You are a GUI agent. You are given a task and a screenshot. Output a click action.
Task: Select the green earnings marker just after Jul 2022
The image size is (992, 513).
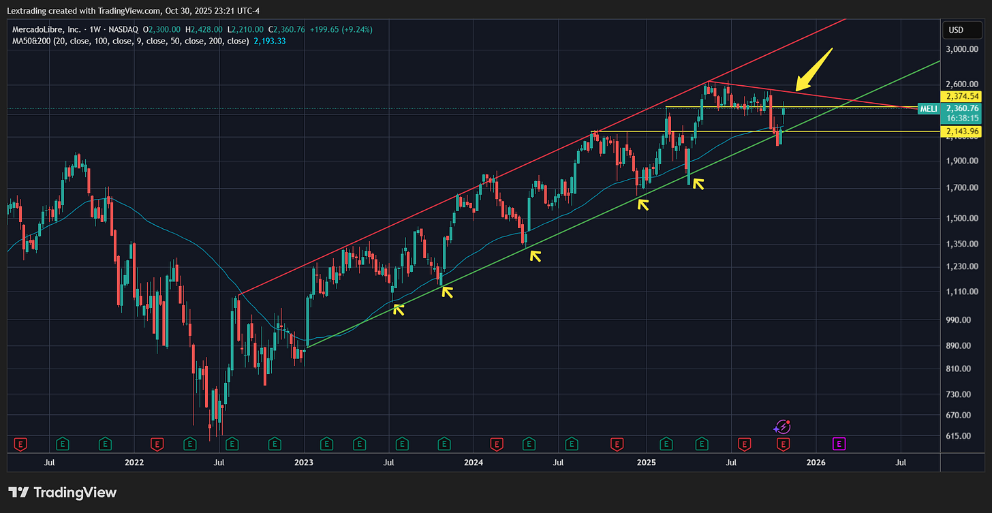[232, 444]
